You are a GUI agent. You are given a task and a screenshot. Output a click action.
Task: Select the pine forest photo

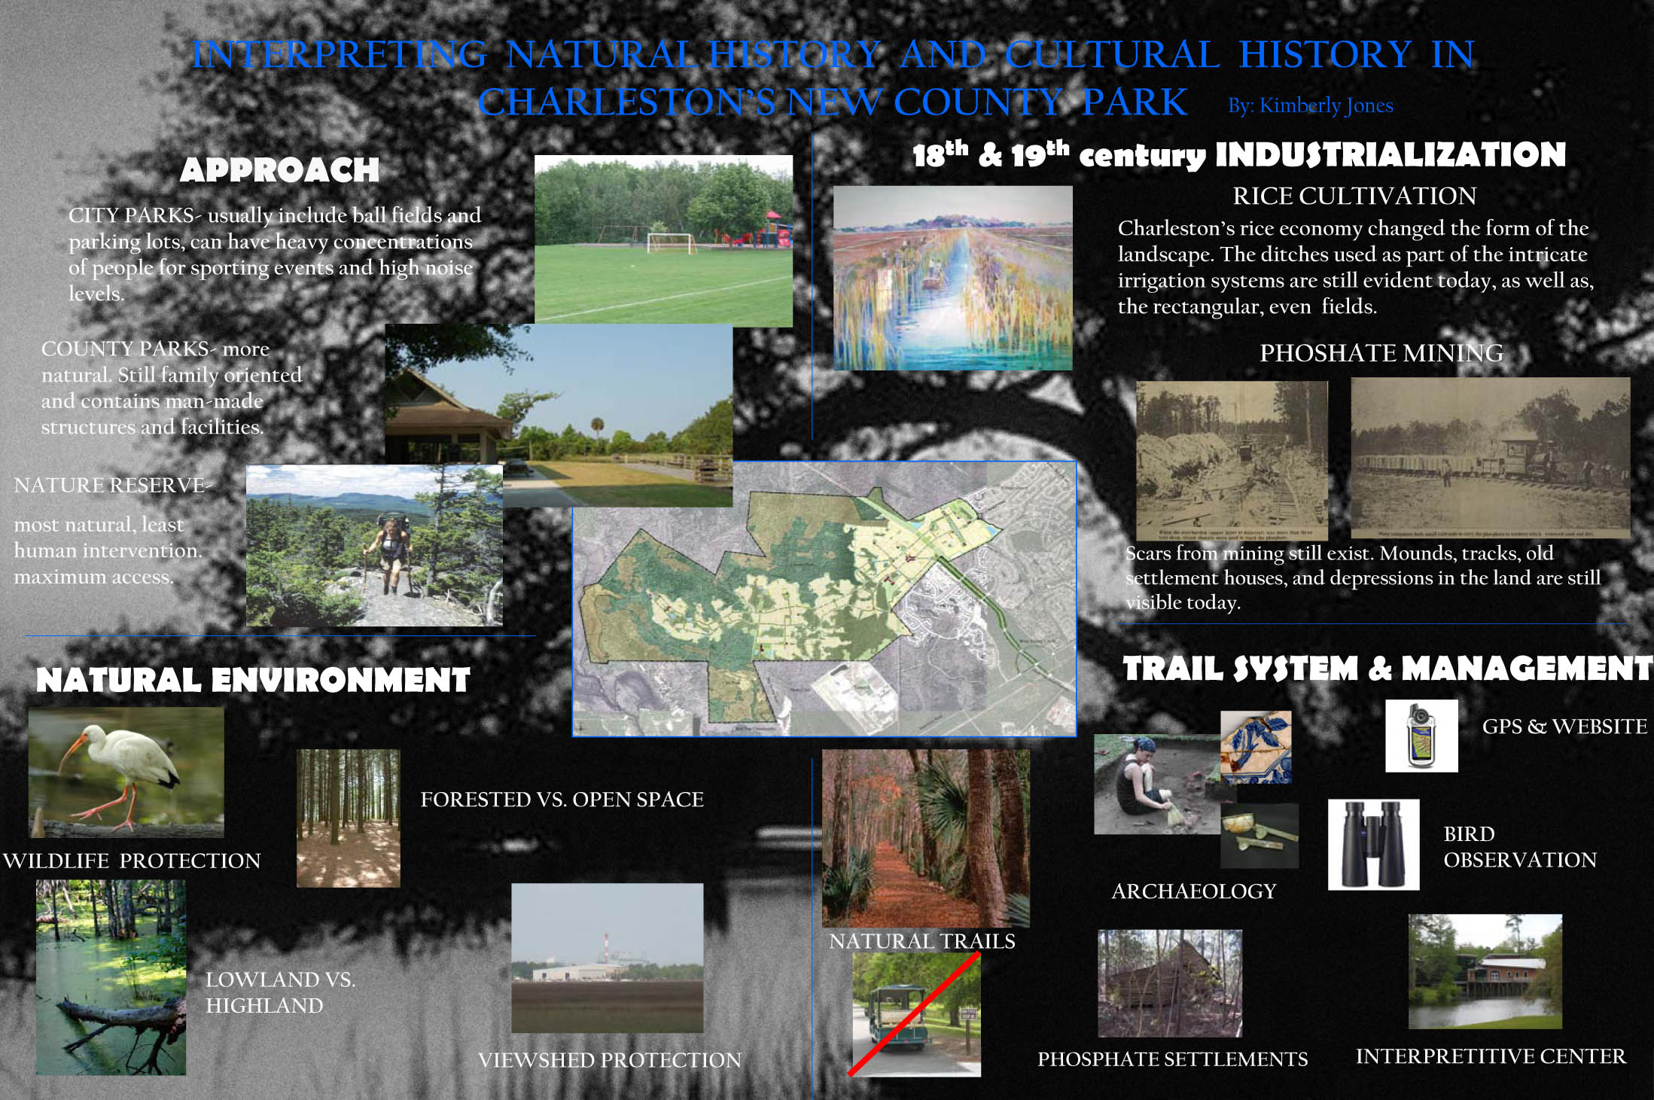[x=349, y=818]
